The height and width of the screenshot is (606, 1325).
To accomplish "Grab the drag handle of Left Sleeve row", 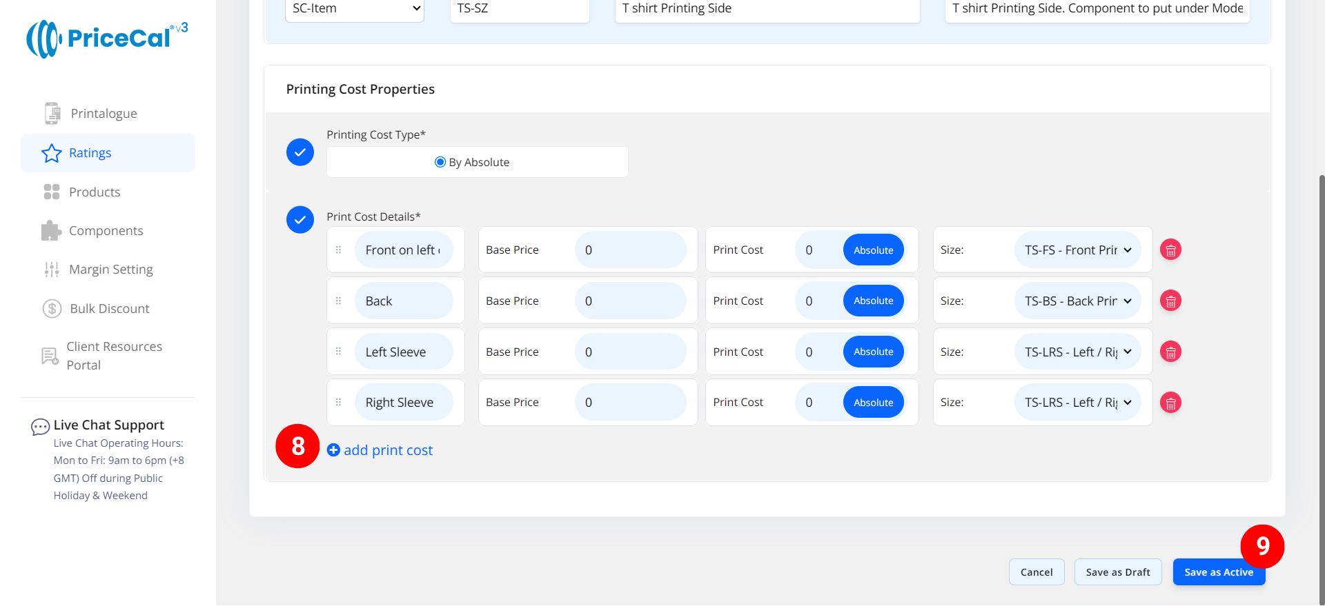I will 338,352.
